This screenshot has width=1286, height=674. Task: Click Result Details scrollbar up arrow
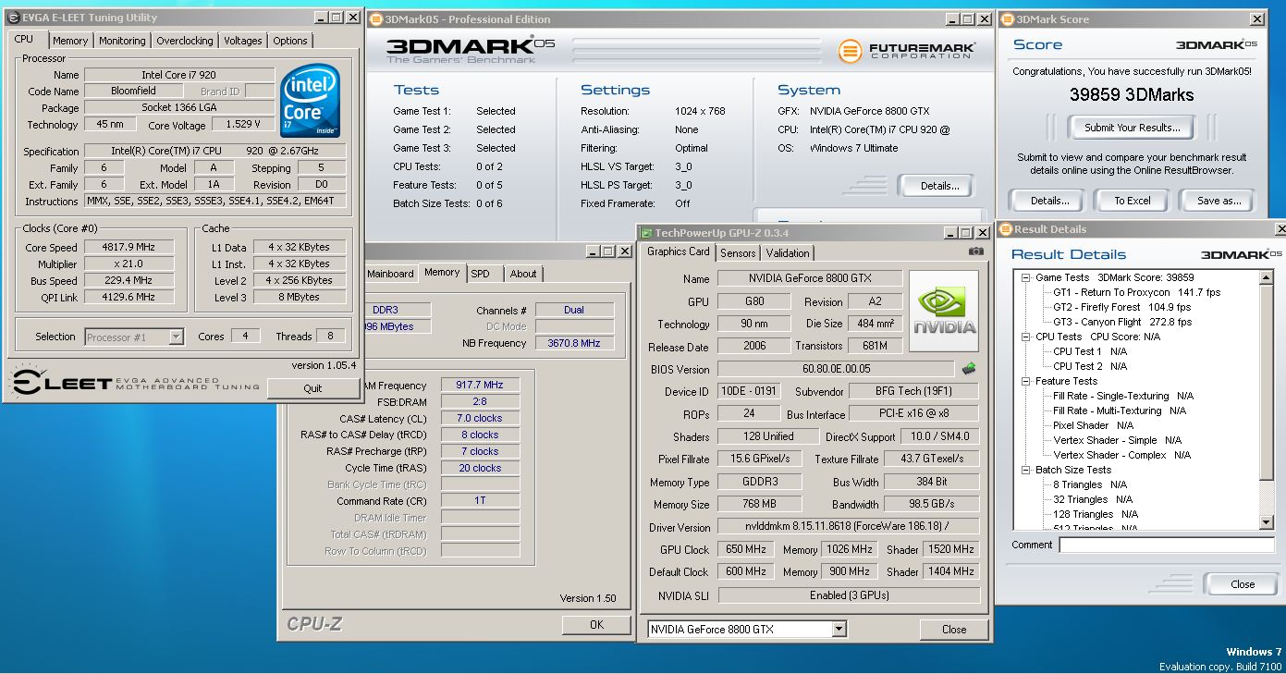1267,277
